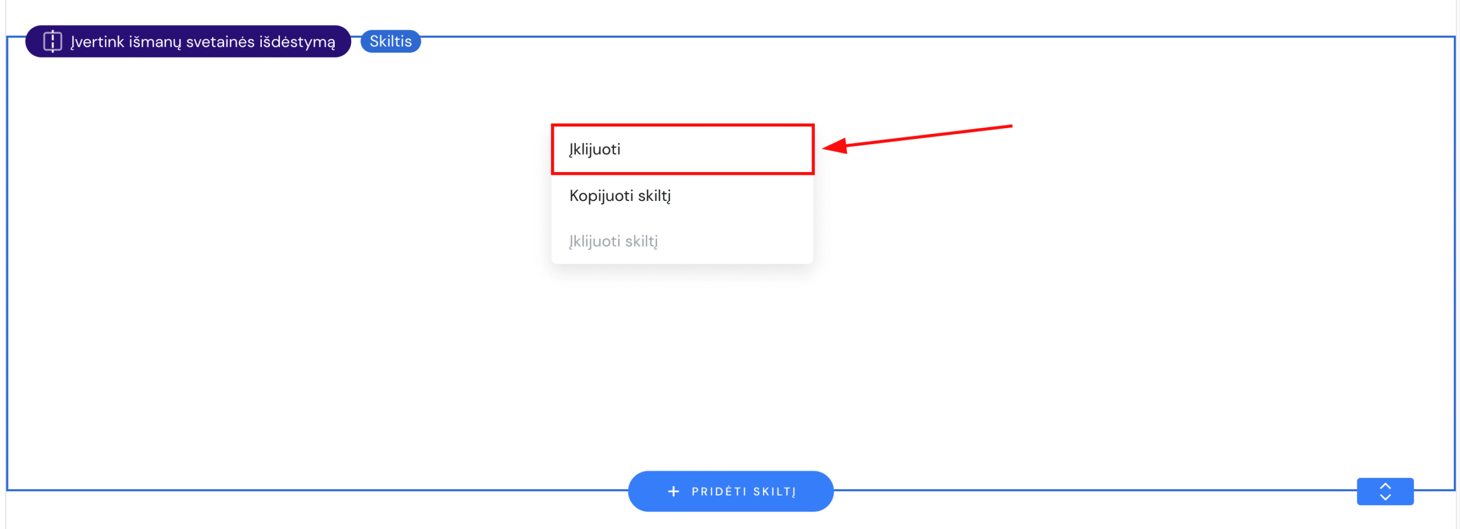The image size is (1460, 529).
Task: Click the smart layout icon in purple badge
Action: (52, 42)
